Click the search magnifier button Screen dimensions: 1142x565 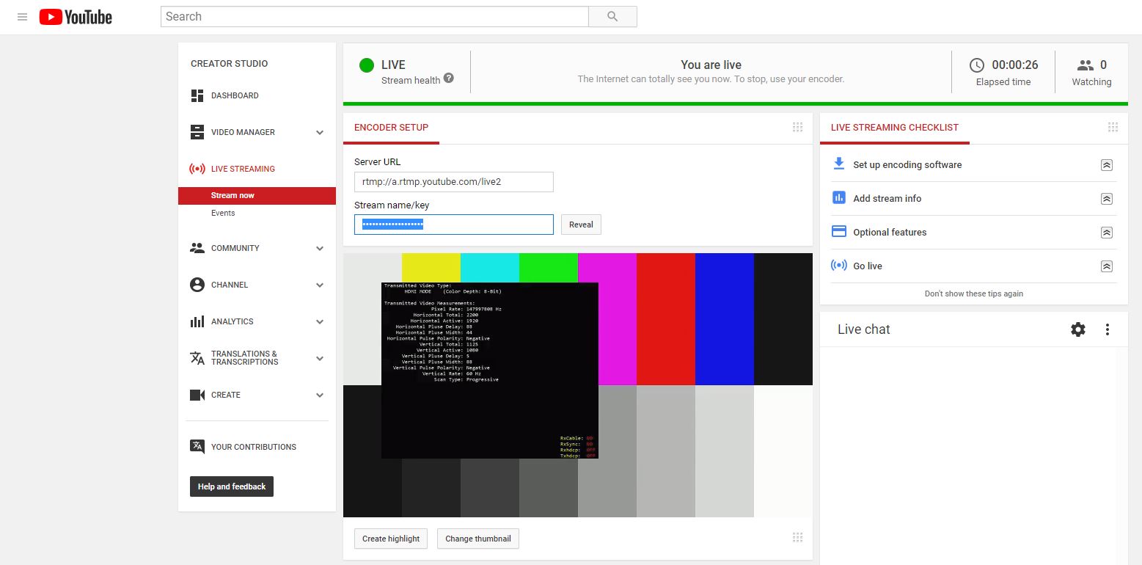click(x=612, y=16)
